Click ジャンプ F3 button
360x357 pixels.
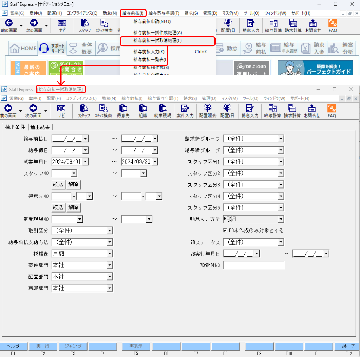[x=73, y=346]
